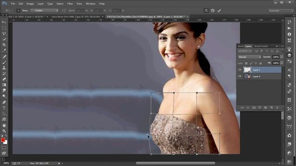Select the Layer 0 name
Viewport: 296px width, 166px height.
coord(257,77)
